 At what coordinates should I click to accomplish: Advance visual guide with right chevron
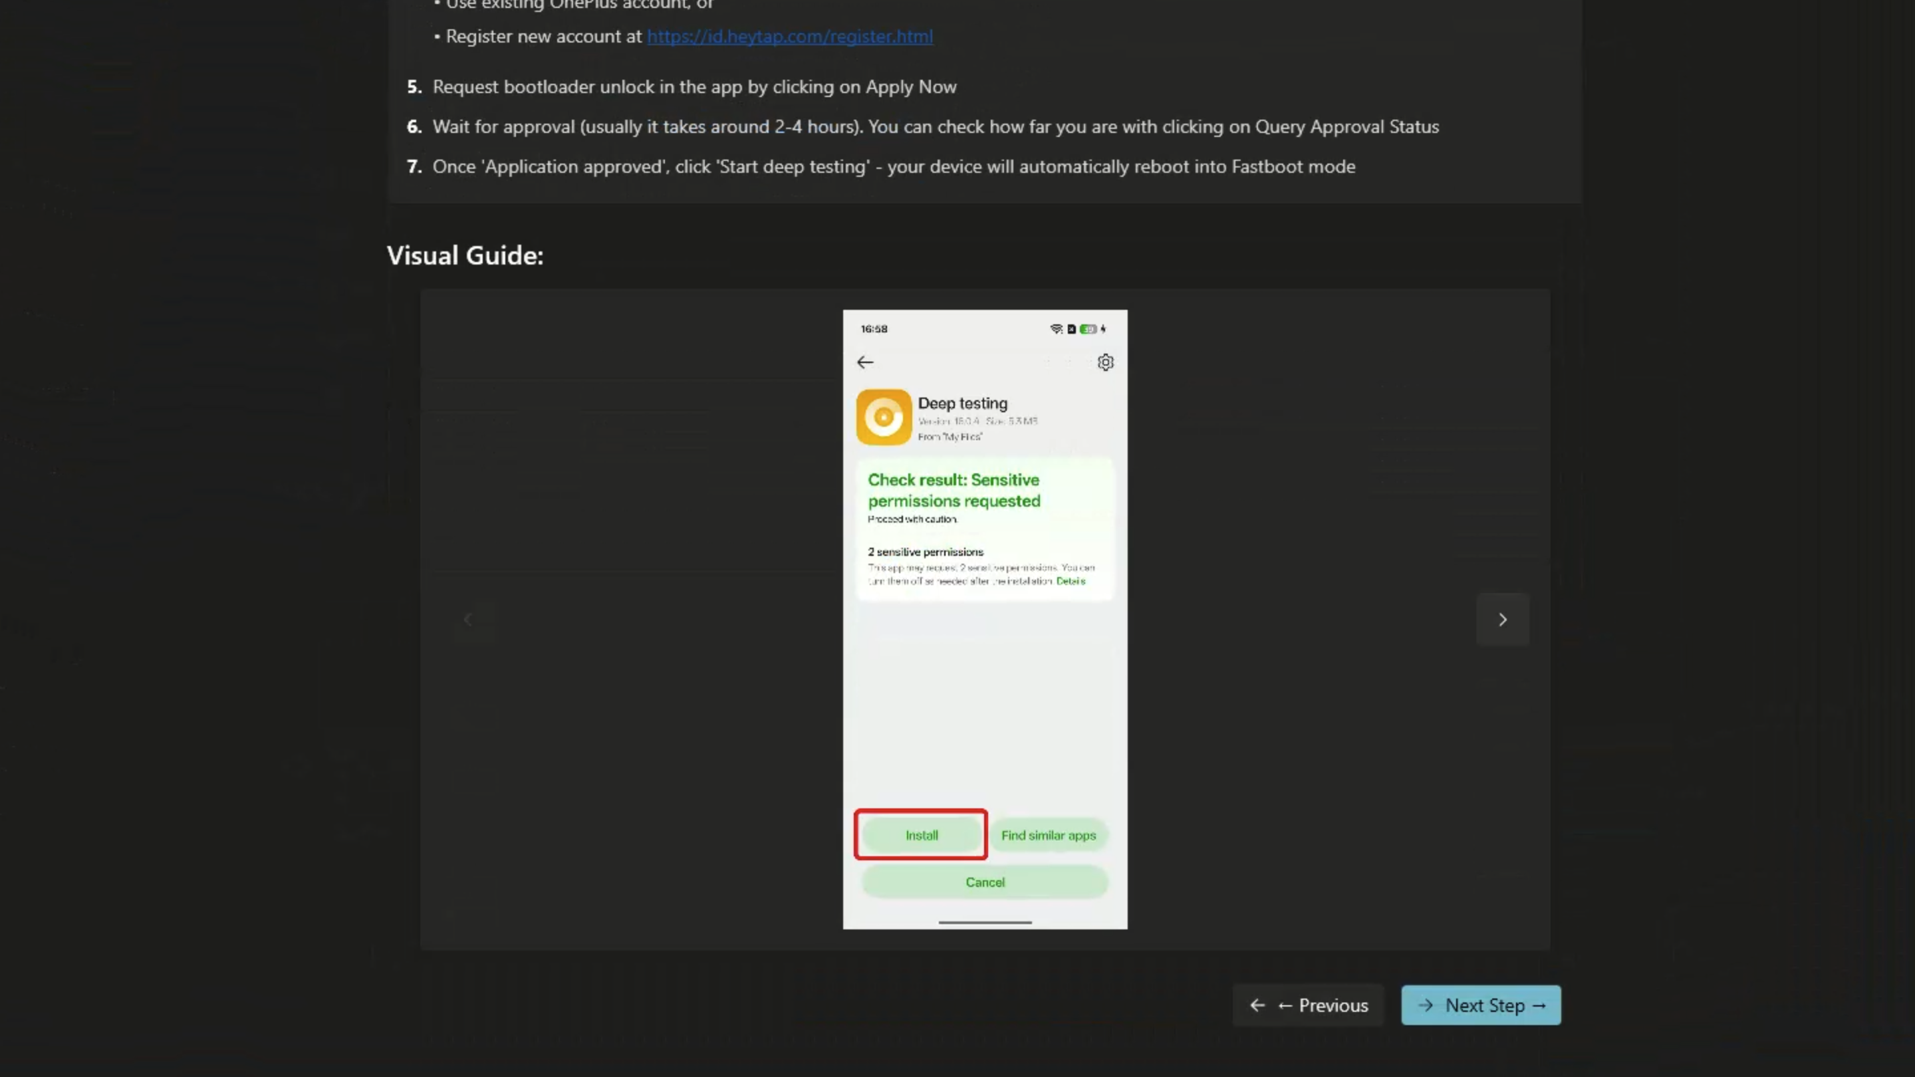tap(1503, 619)
